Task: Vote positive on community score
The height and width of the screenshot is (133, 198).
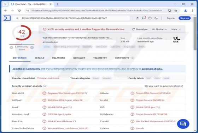Action: [32, 47]
